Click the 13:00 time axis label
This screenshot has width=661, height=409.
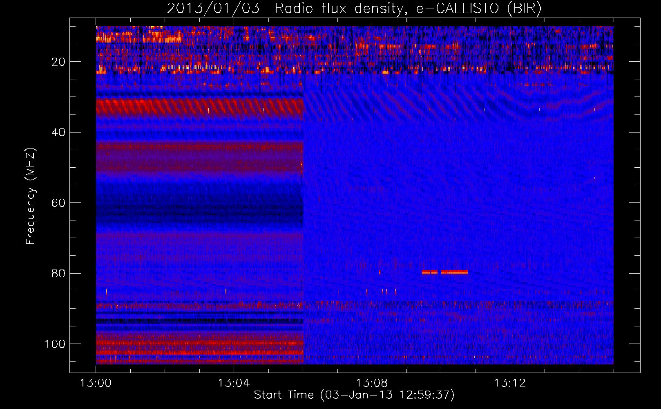(96, 383)
